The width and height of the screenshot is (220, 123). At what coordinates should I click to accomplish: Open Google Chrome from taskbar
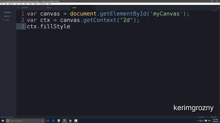point(70,121)
